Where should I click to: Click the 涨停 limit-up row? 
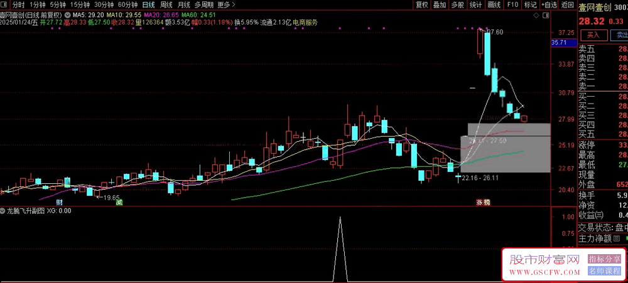pyautogui.click(x=603, y=144)
